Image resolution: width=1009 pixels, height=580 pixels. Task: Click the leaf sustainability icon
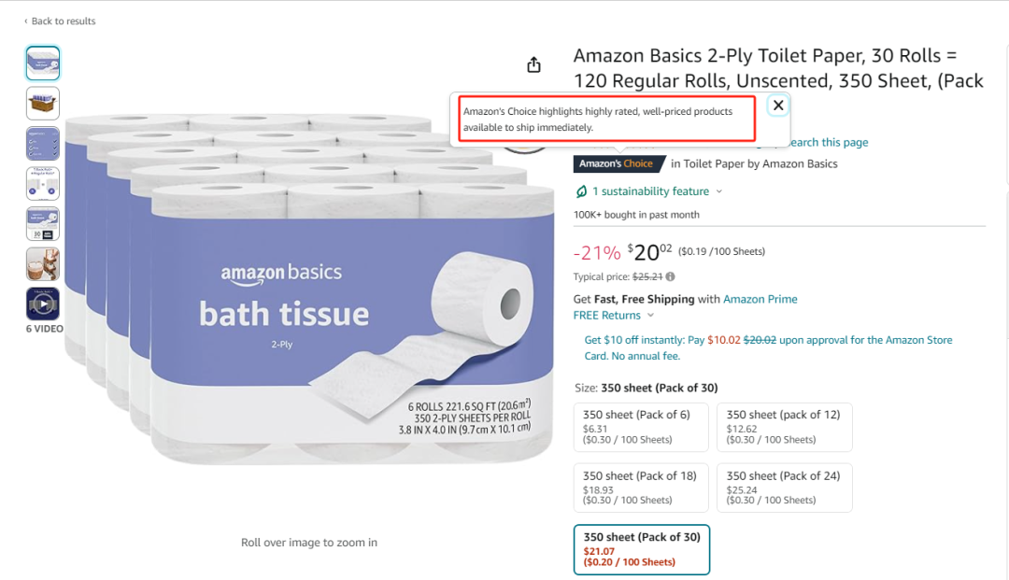tap(581, 191)
